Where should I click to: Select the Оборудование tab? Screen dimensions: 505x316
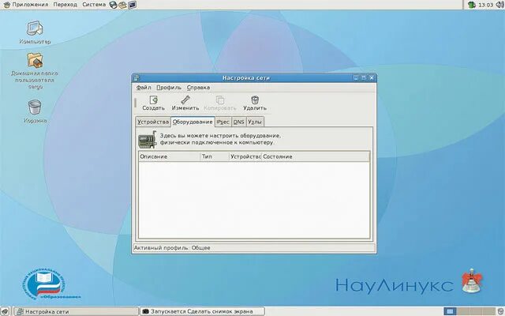pyautogui.click(x=193, y=122)
